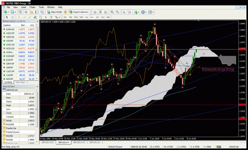The width and height of the screenshot is (248, 150).
Task: Click the Market Watch scrollbar
Action: coord(37,52)
